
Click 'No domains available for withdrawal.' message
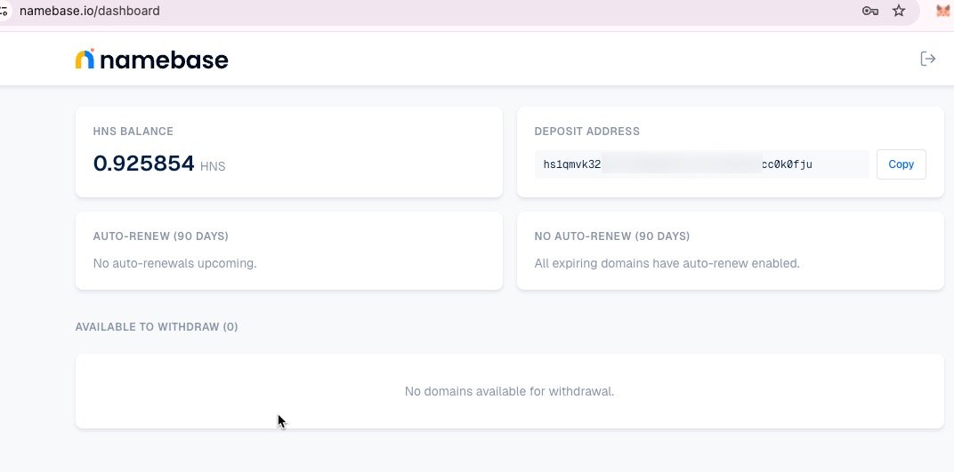click(x=509, y=391)
